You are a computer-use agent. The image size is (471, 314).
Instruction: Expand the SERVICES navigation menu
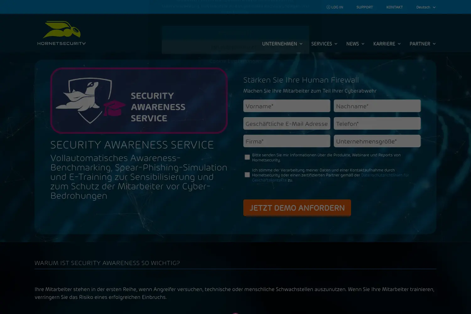tap(324, 44)
